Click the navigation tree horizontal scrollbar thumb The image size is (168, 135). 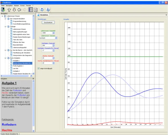coord(16,76)
